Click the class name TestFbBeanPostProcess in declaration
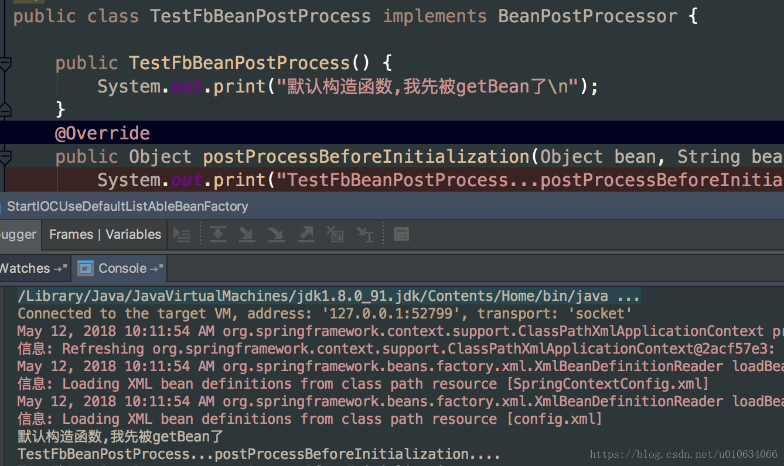The height and width of the screenshot is (466, 784). (x=260, y=16)
